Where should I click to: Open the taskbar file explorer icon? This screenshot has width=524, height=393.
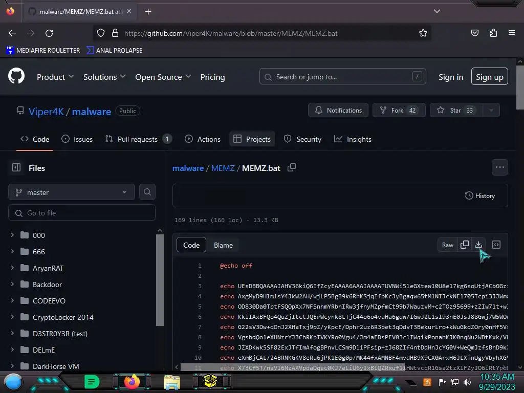pos(172,382)
